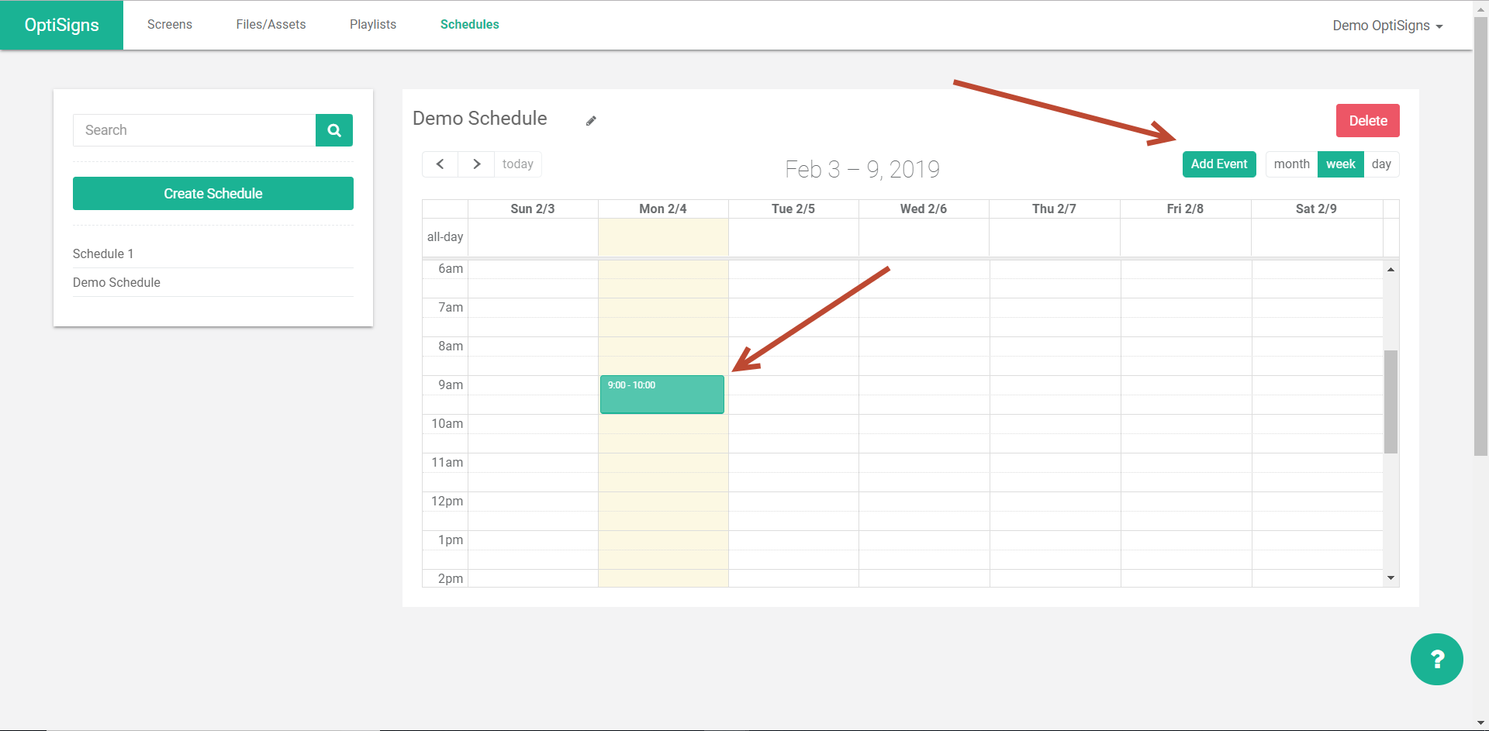This screenshot has width=1489, height=731.
Task: Select Schedule 1 from the list
Action: click(x=102, y=253)
